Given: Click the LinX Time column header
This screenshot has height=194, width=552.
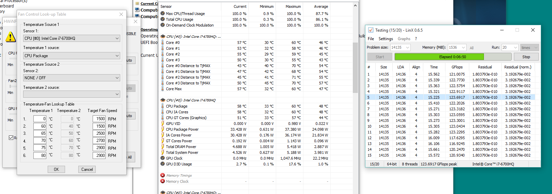Looking at the screenshot, I should (x=434, y=67).
